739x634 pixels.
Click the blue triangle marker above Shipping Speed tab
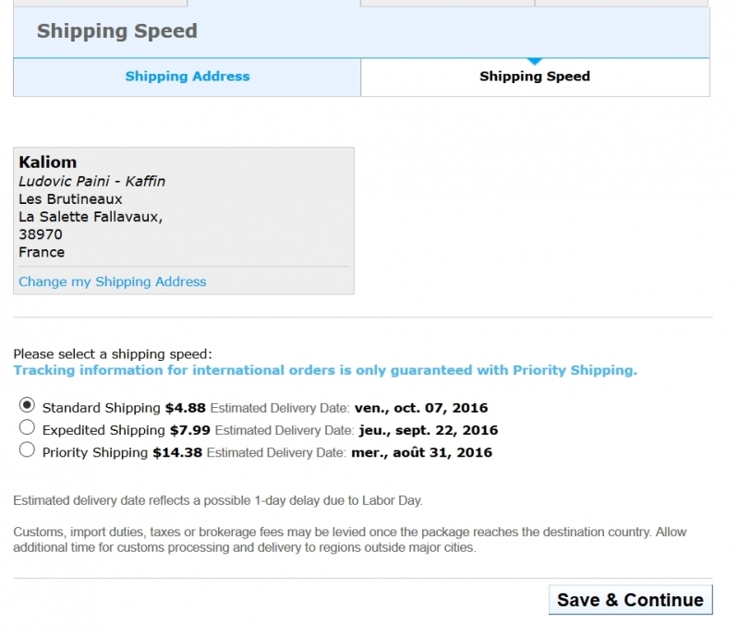click(x=534, y=61)
